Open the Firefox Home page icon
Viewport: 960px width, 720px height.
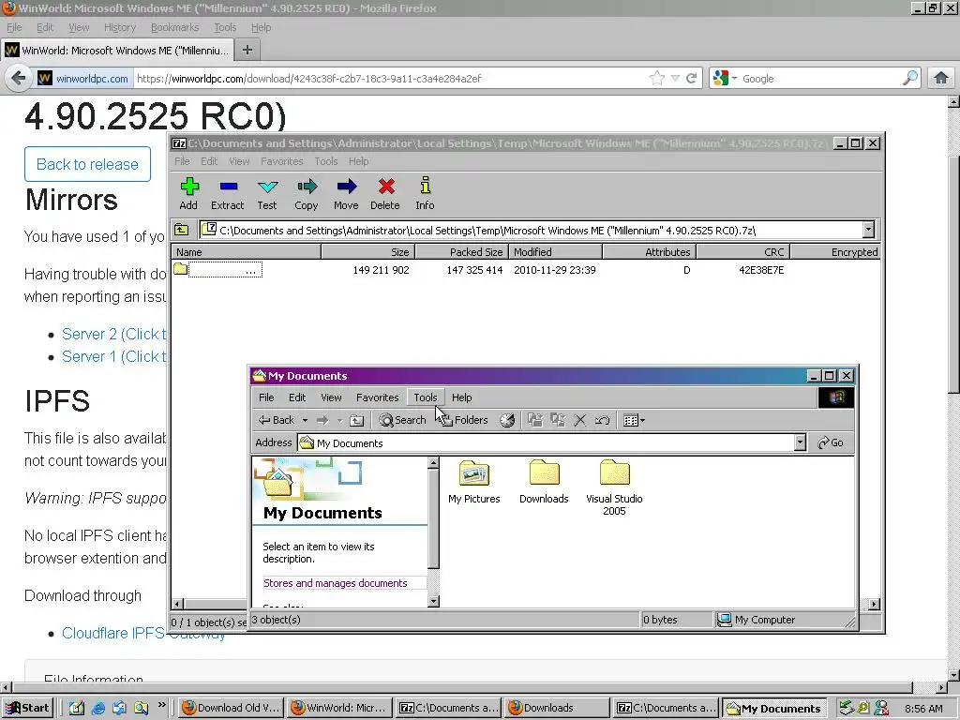pyautogui.click(x=941, y=79)
